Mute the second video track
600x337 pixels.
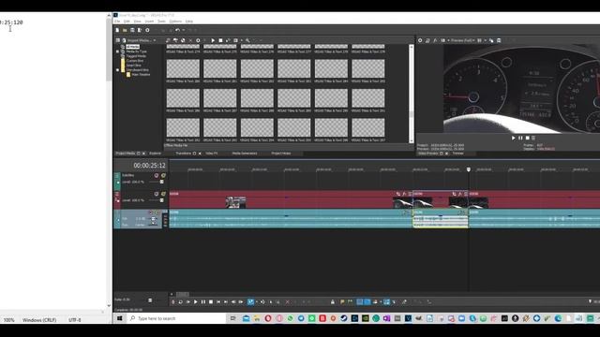coord(157,194)
